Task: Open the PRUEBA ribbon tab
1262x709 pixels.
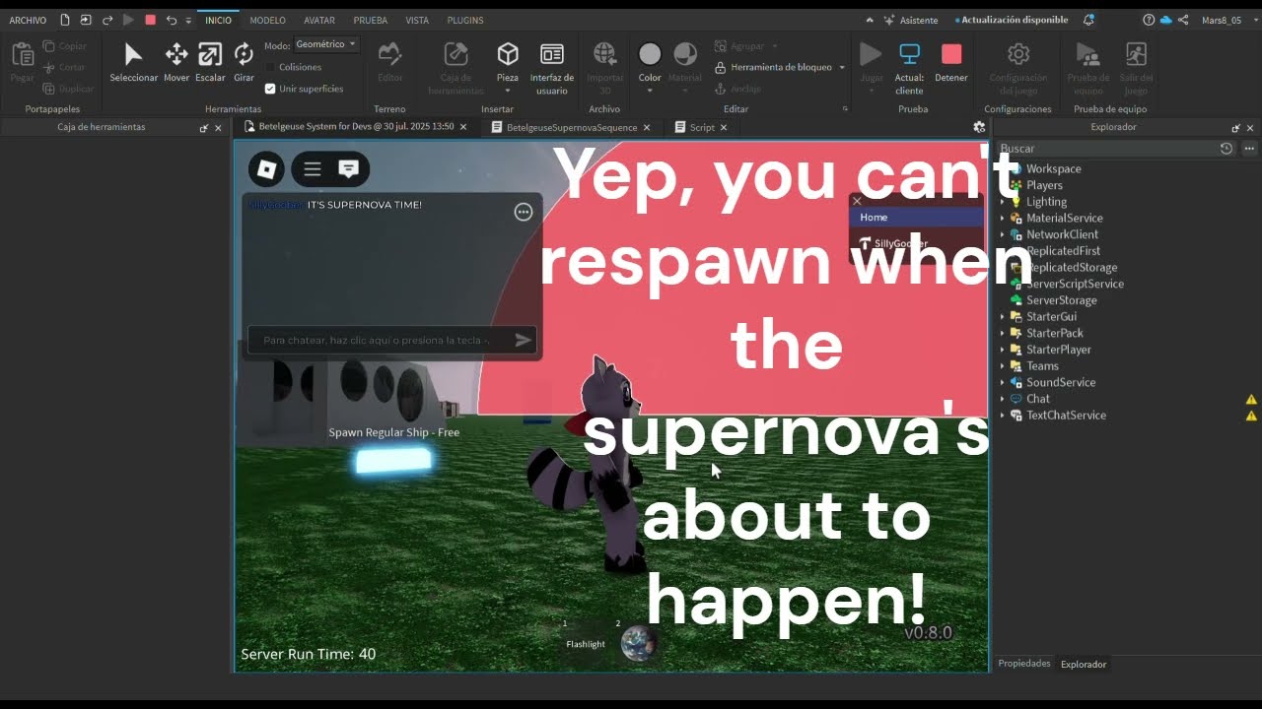Action: (x=371, y=20)
